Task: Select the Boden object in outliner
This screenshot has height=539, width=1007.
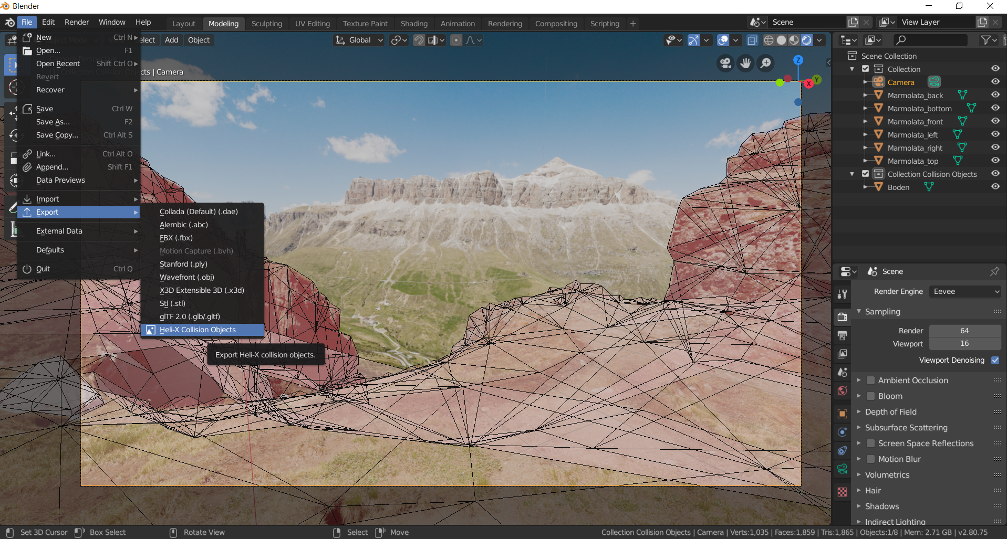Action: pos(898,187)
